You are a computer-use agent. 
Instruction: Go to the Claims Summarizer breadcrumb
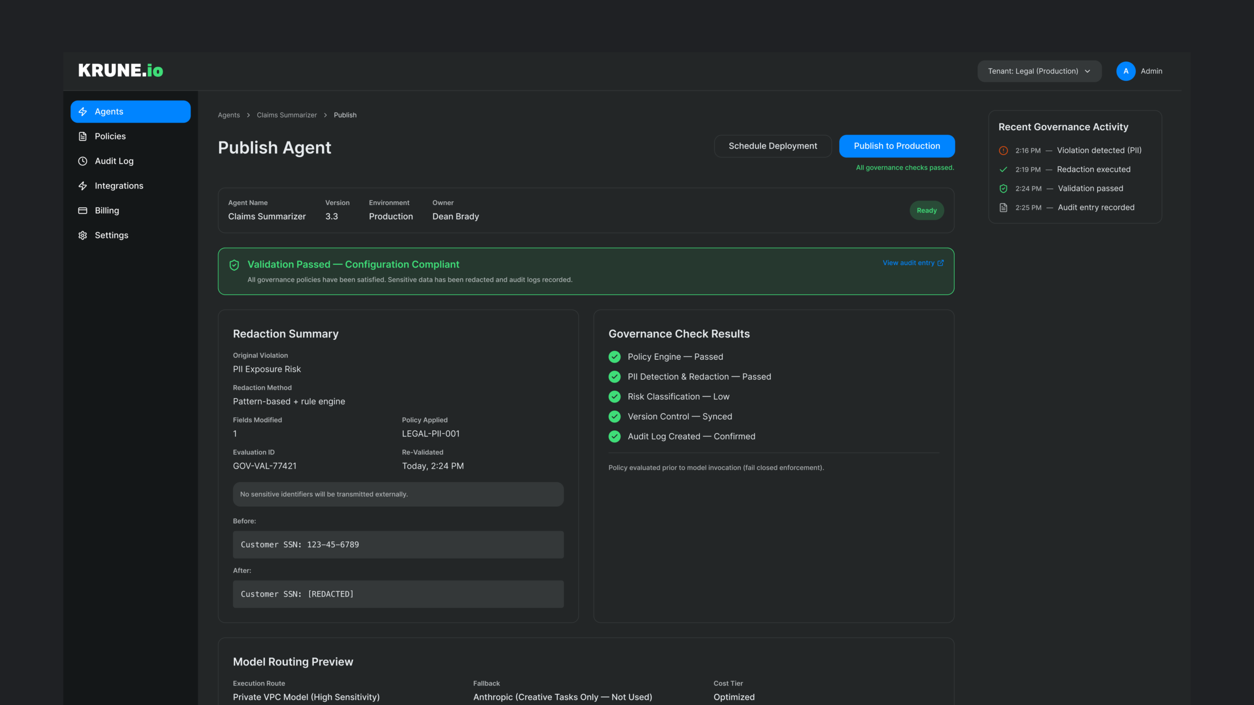(x=287, y=115)
